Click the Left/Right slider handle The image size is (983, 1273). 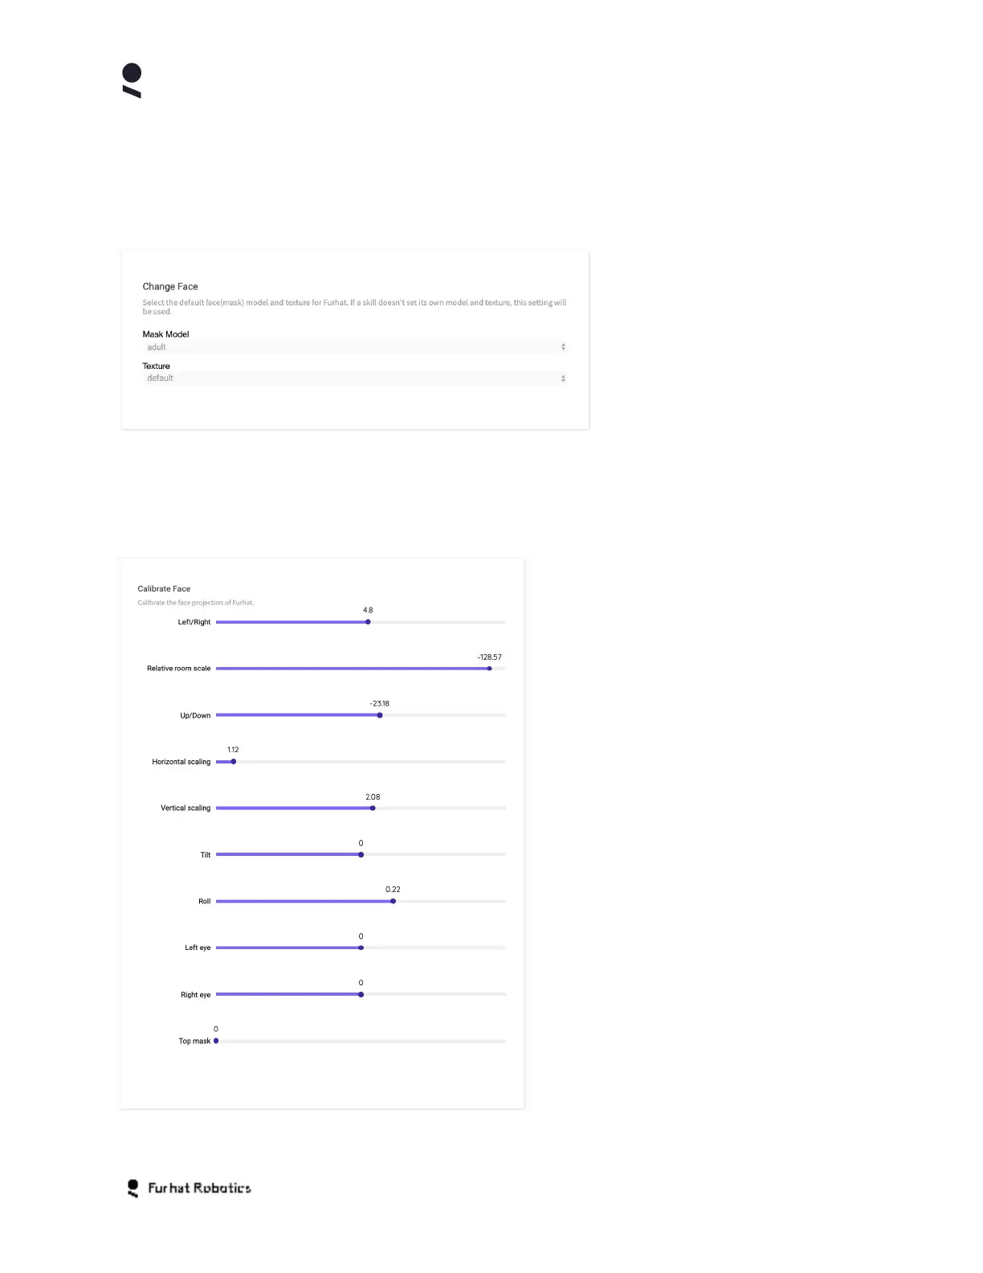click(368, 622)
